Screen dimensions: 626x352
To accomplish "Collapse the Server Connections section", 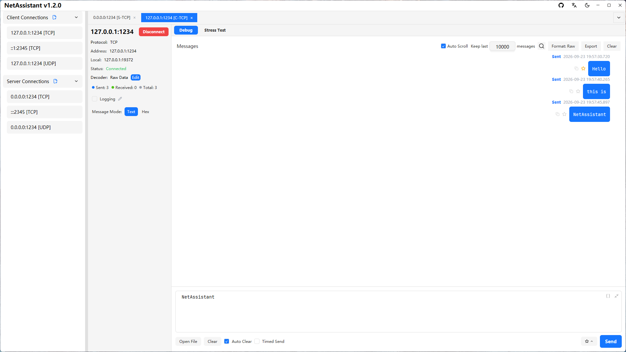I will (x=76, y=81).
